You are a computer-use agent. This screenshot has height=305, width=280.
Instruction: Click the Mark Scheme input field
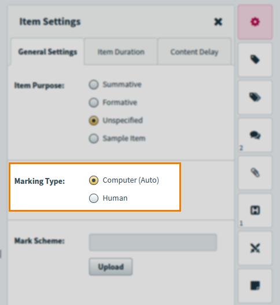pyautogui.click(x=153, y=242)
